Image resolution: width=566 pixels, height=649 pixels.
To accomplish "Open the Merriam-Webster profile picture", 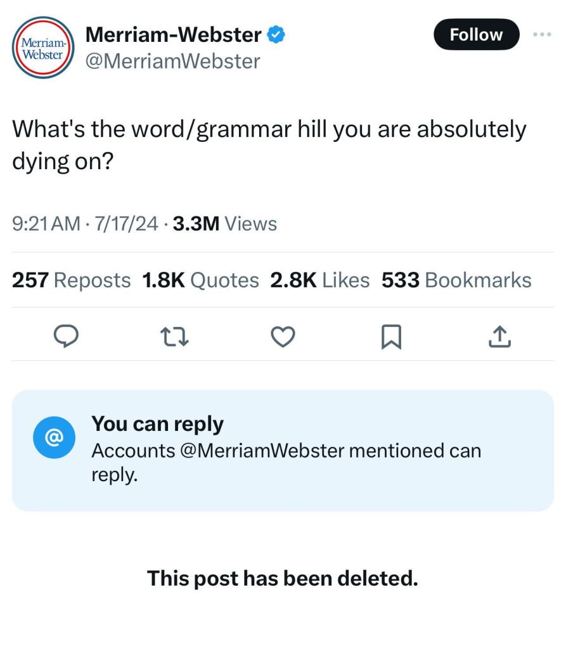I will tap(44, 48).
